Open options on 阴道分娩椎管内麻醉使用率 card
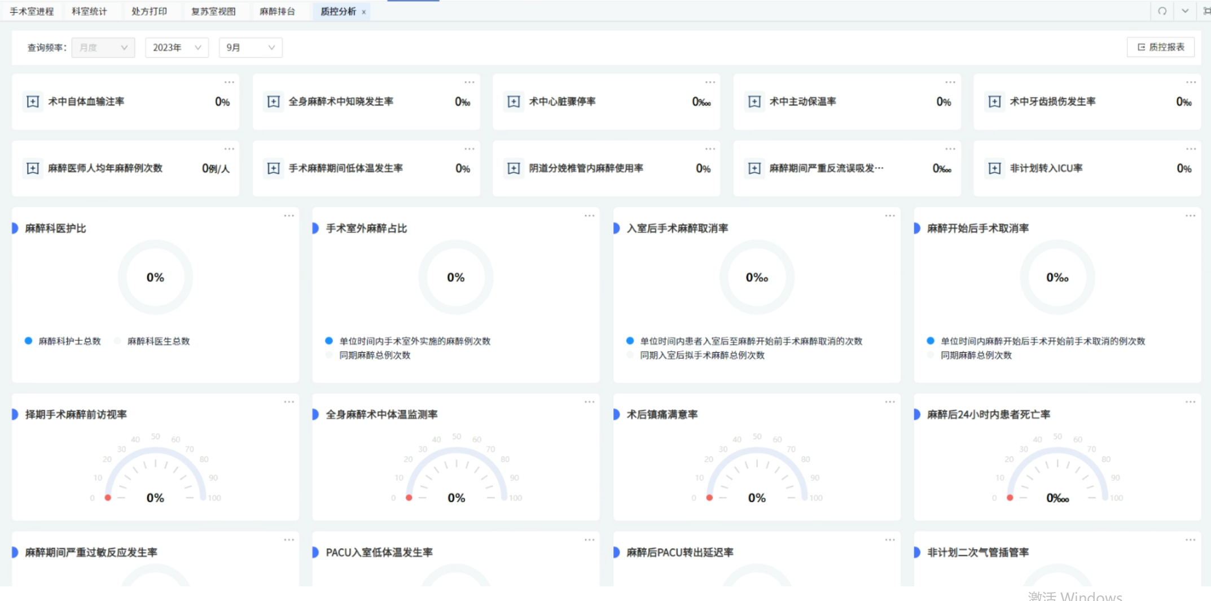1211x601 pixels. (710, 149)
